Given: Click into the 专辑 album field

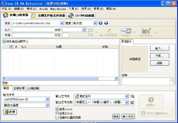Looking at the screenshot, I should 33,35.
